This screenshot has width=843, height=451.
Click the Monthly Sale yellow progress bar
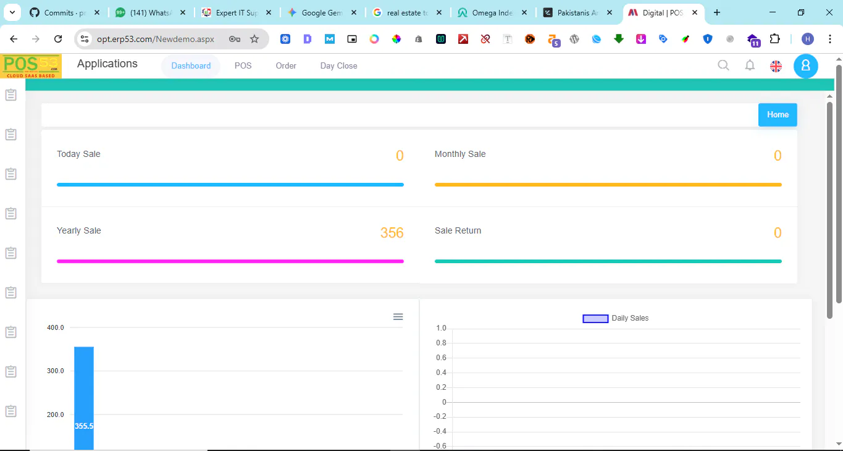pyautogui.click(x=608, y=185)
